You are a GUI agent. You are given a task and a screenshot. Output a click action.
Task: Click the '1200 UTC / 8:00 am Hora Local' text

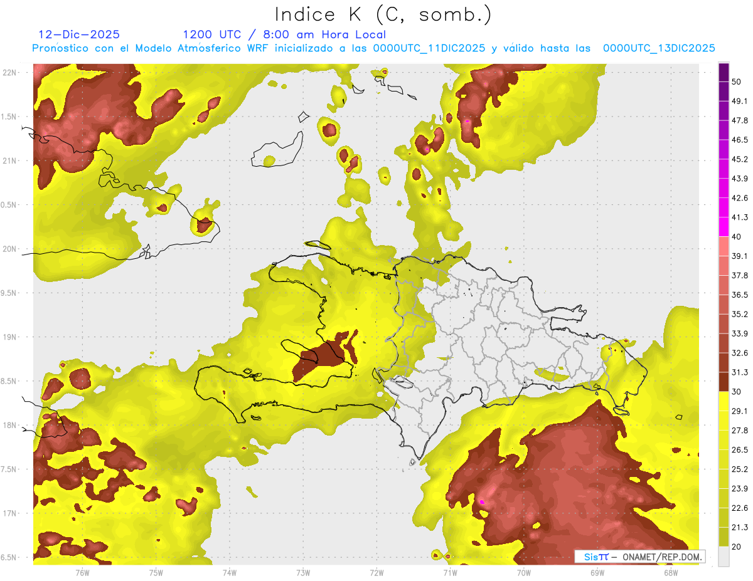point(284,34)
